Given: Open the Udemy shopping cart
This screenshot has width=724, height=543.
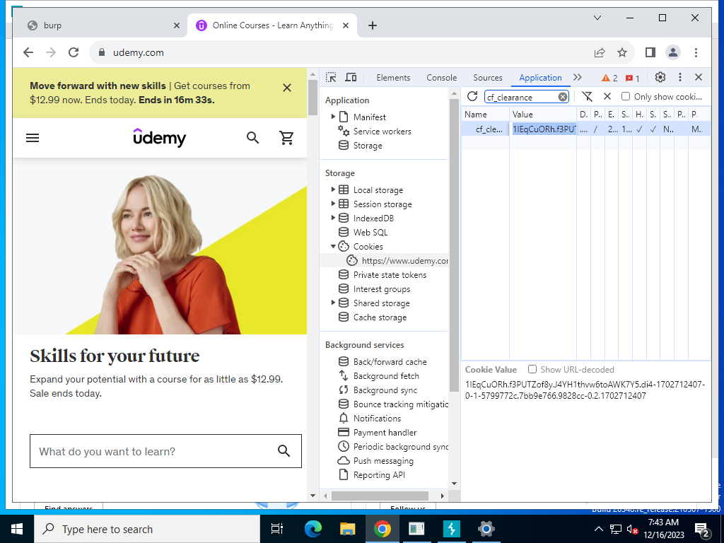Looking at the screenshot, I should [x=286, y=138].
